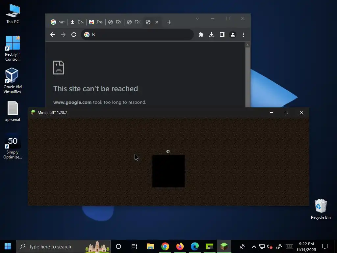Screen dimensions: 337x253
Task: Focus the taskbar search box
Action: tap(63, 246)
